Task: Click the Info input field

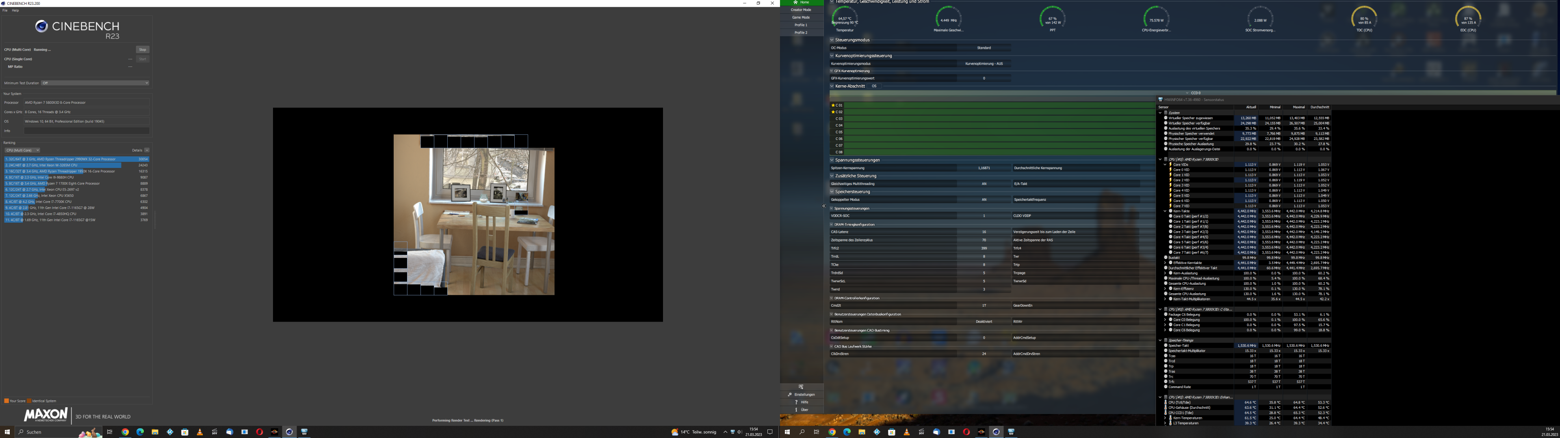Action: [86, 131]
